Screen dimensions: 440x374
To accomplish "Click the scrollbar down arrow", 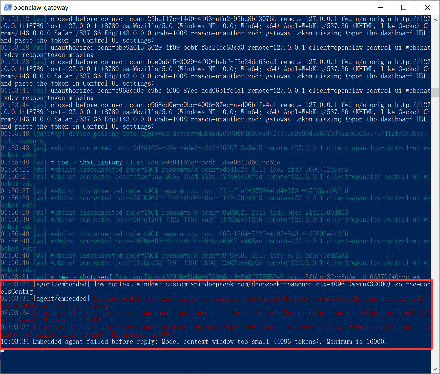I will (x=435, y=369).
